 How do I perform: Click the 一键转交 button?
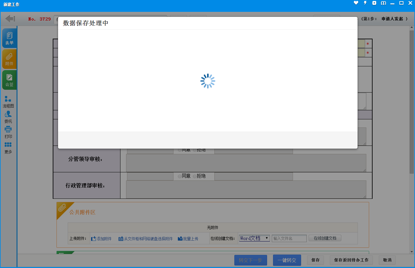(287, 260)
